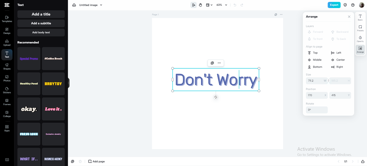Open the help question mark icon
This screenshot has width=367, height=166.
353,5
